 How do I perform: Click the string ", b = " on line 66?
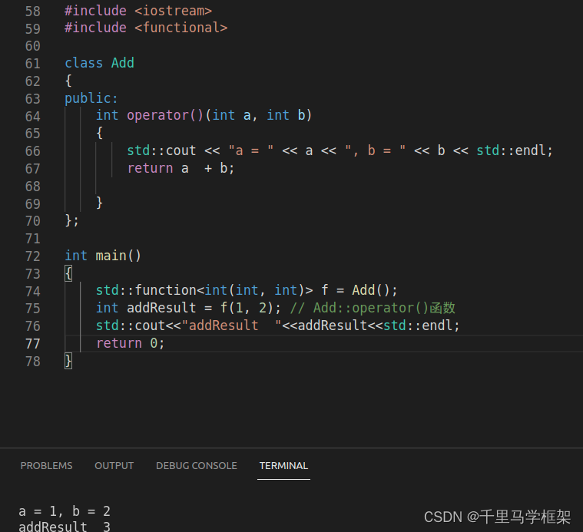pos(375,150)
